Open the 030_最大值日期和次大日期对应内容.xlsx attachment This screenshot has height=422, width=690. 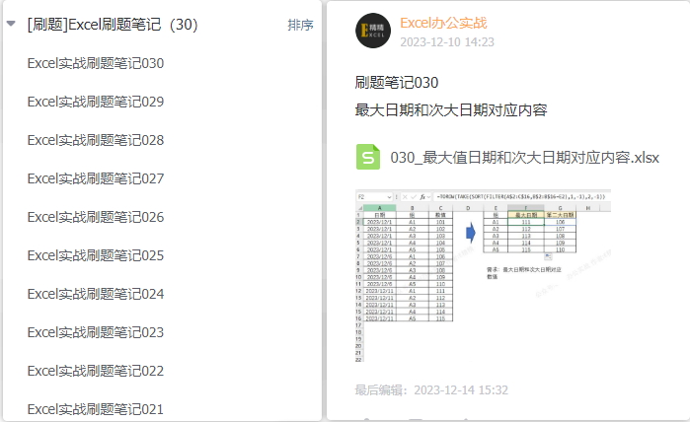[x=524, y=158]
